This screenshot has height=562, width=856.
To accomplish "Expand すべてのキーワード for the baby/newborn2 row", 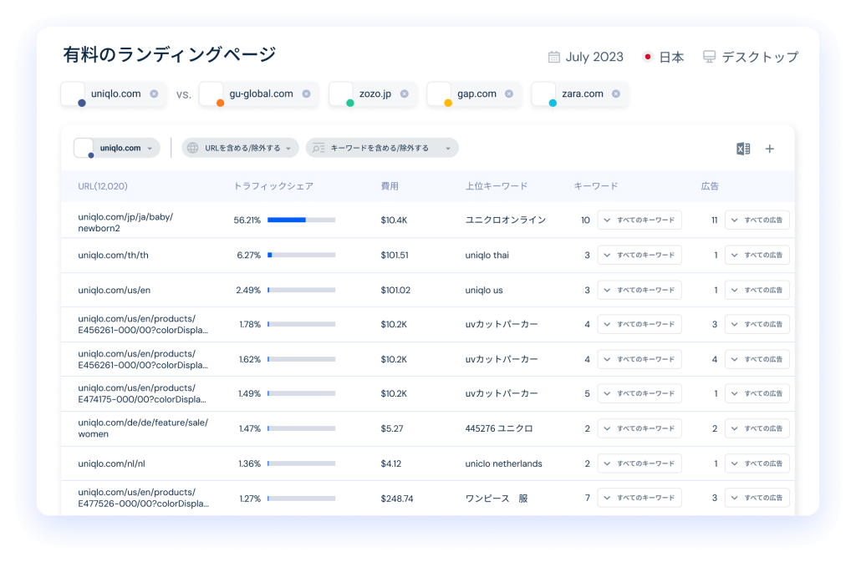I will [639, 220].
